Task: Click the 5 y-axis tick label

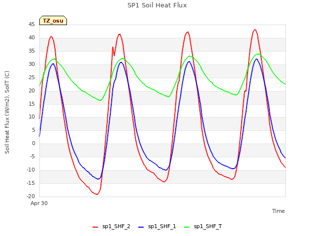Action: tap(33, 130)
